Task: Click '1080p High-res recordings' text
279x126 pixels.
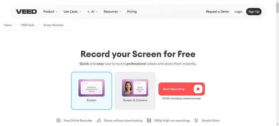Action: (x=172, y=120)
